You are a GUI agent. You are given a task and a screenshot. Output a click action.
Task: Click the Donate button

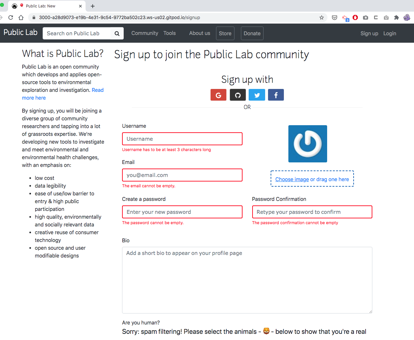252,33
